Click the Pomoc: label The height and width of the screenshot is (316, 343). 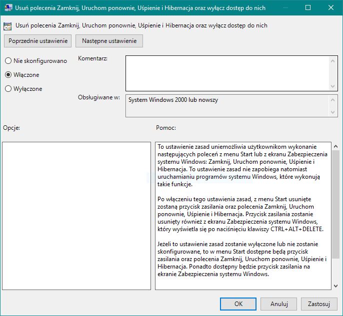click(166, 128)
